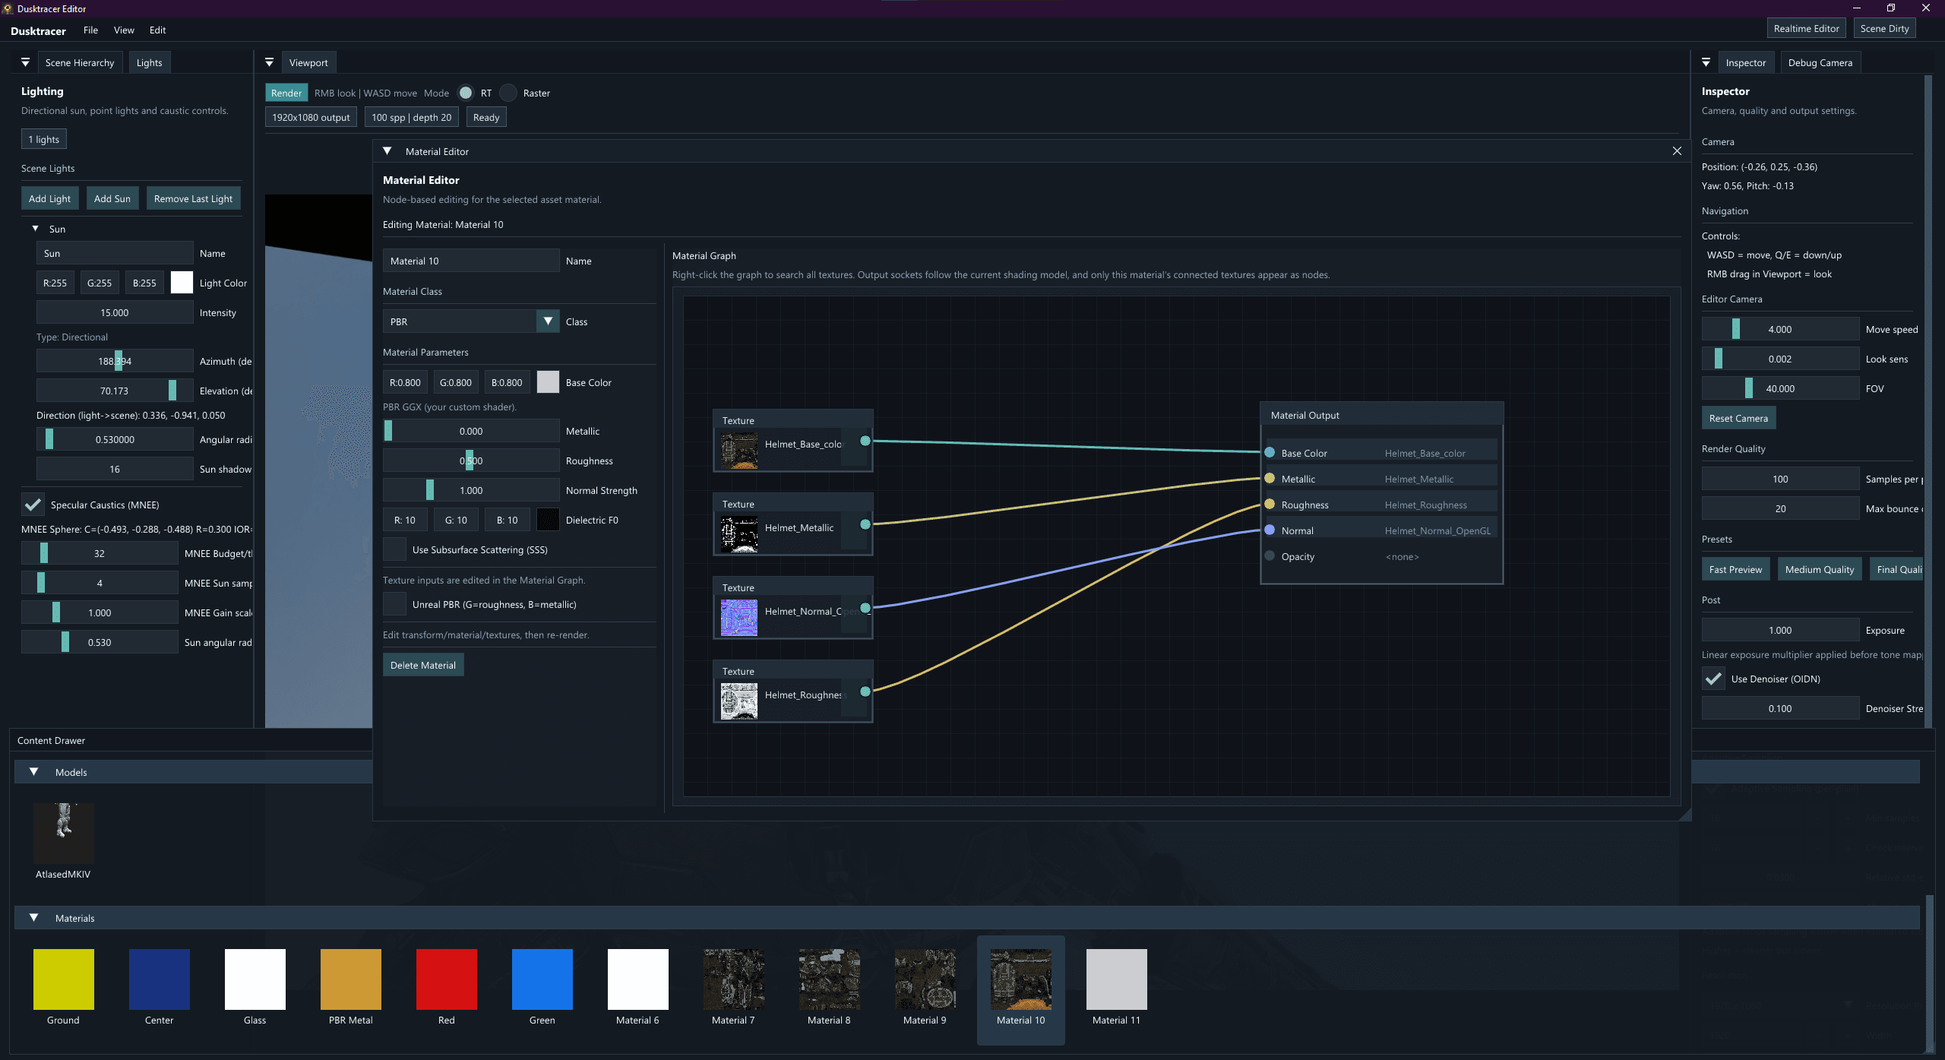Viewport: 1945px width, 1060px height.
Task: Click the Roughness input socket on Material Output
Action: tap(1270, 504)
